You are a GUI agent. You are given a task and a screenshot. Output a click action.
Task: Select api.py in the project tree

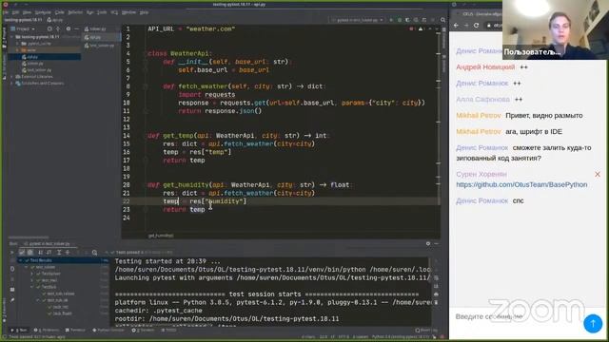point(32,57)
